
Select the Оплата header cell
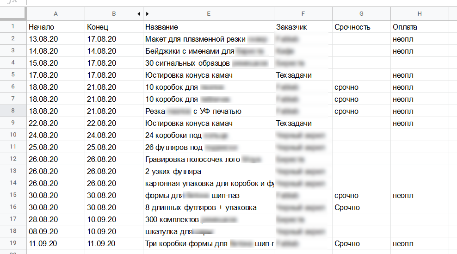click(420, 27)
